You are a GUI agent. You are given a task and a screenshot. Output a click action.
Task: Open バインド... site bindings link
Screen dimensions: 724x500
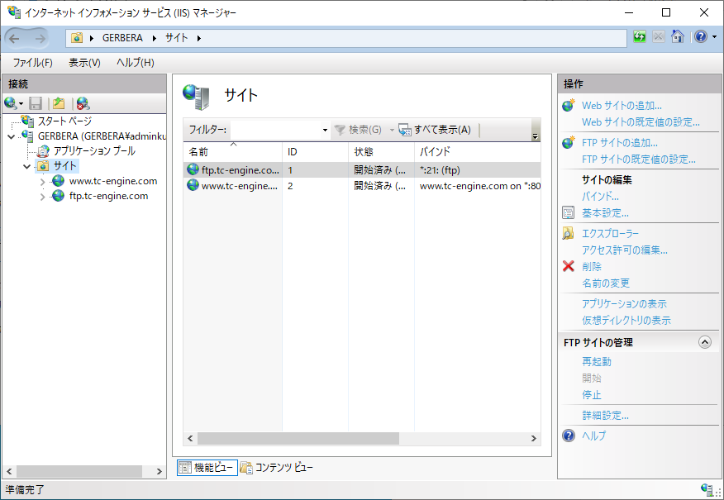pyautogui.click(x=600, y=196)
